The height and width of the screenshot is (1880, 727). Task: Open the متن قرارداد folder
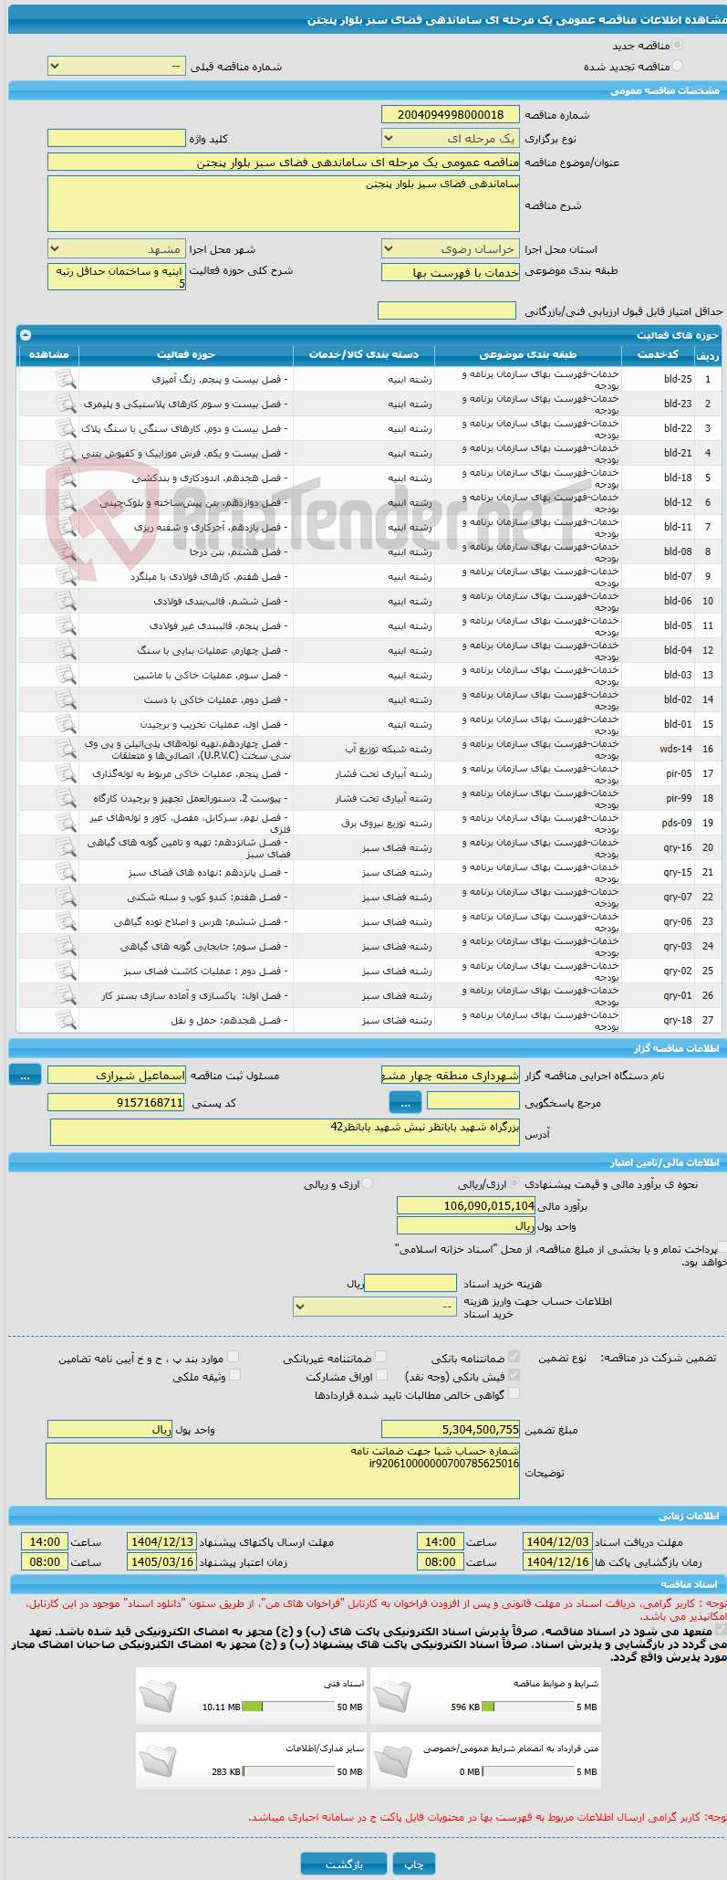coord(393,1761)
